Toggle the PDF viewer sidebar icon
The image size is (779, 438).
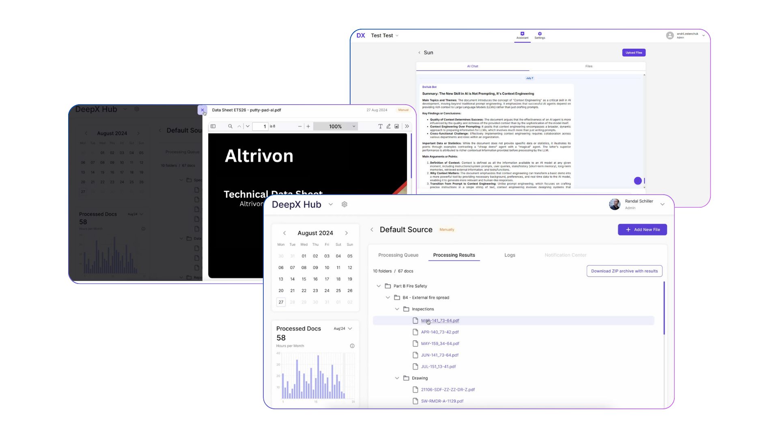213,126
